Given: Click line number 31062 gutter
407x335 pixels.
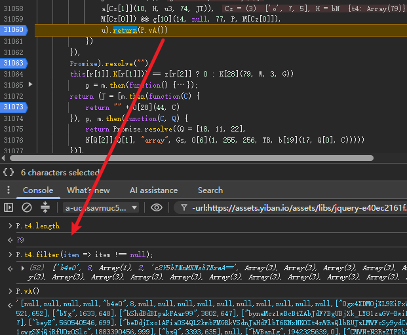Looking at the screenshot, I should pyautogui.click(x=14, y=52).
